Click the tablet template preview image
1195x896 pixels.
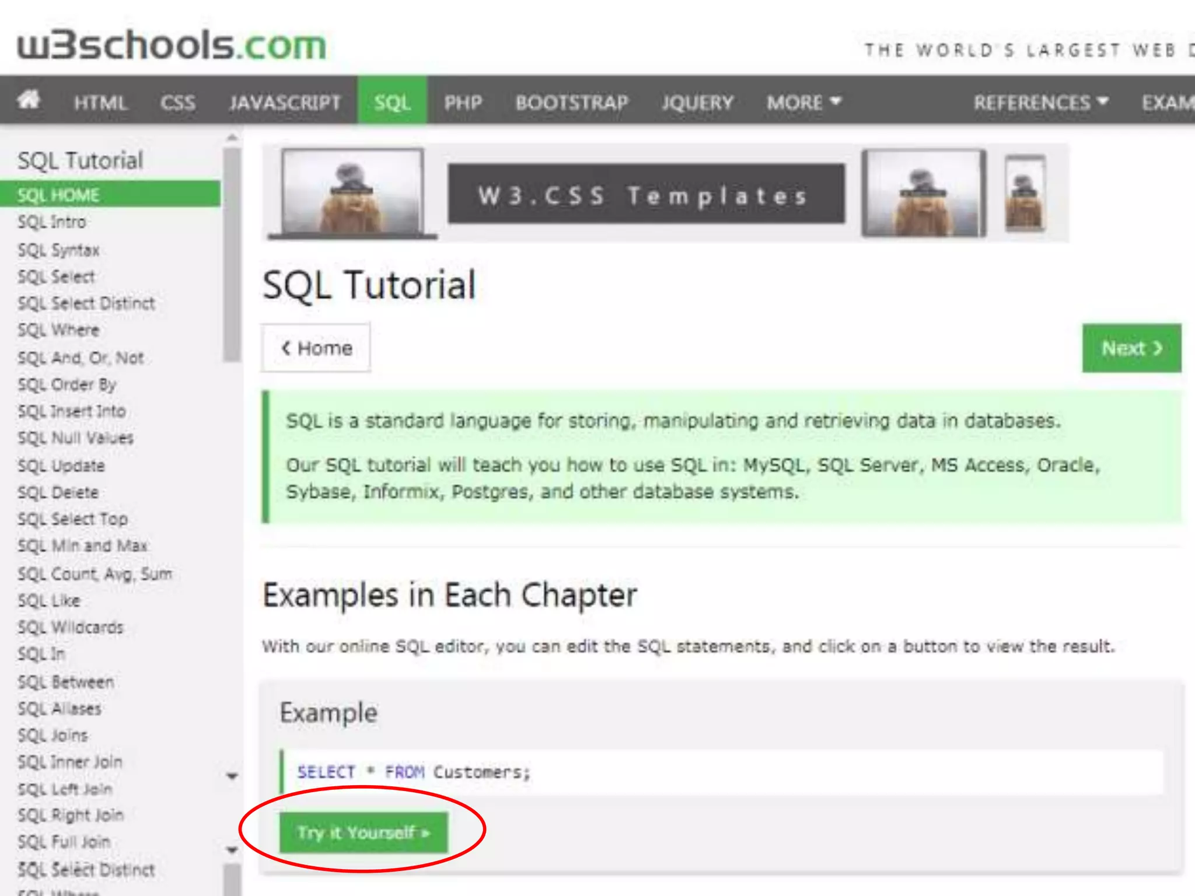(x=924, y=193)
